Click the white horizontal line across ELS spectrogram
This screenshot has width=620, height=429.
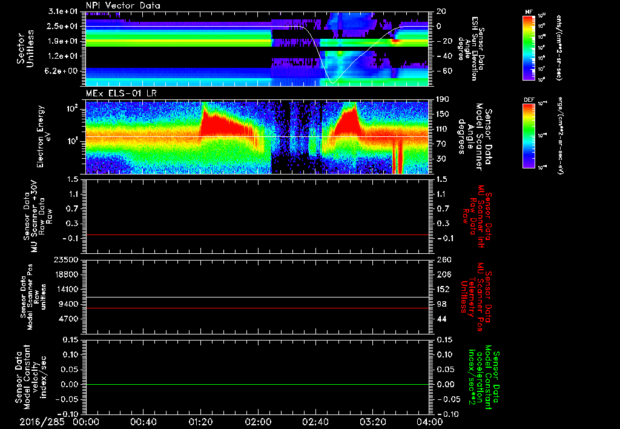click(x=257, y=136)
